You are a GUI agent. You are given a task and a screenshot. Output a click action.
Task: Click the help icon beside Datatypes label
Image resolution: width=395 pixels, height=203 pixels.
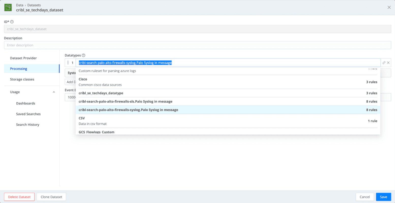tap(84, 55)
